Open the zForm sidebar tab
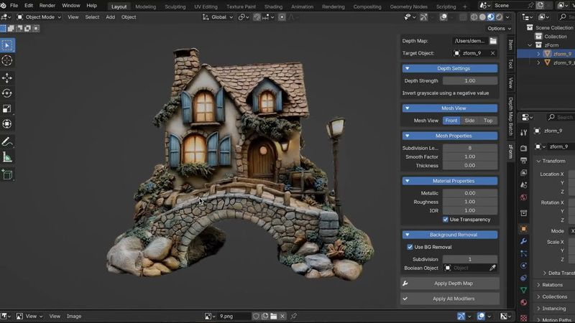Screen dimensions: 575x323 (x=510, y=151)
